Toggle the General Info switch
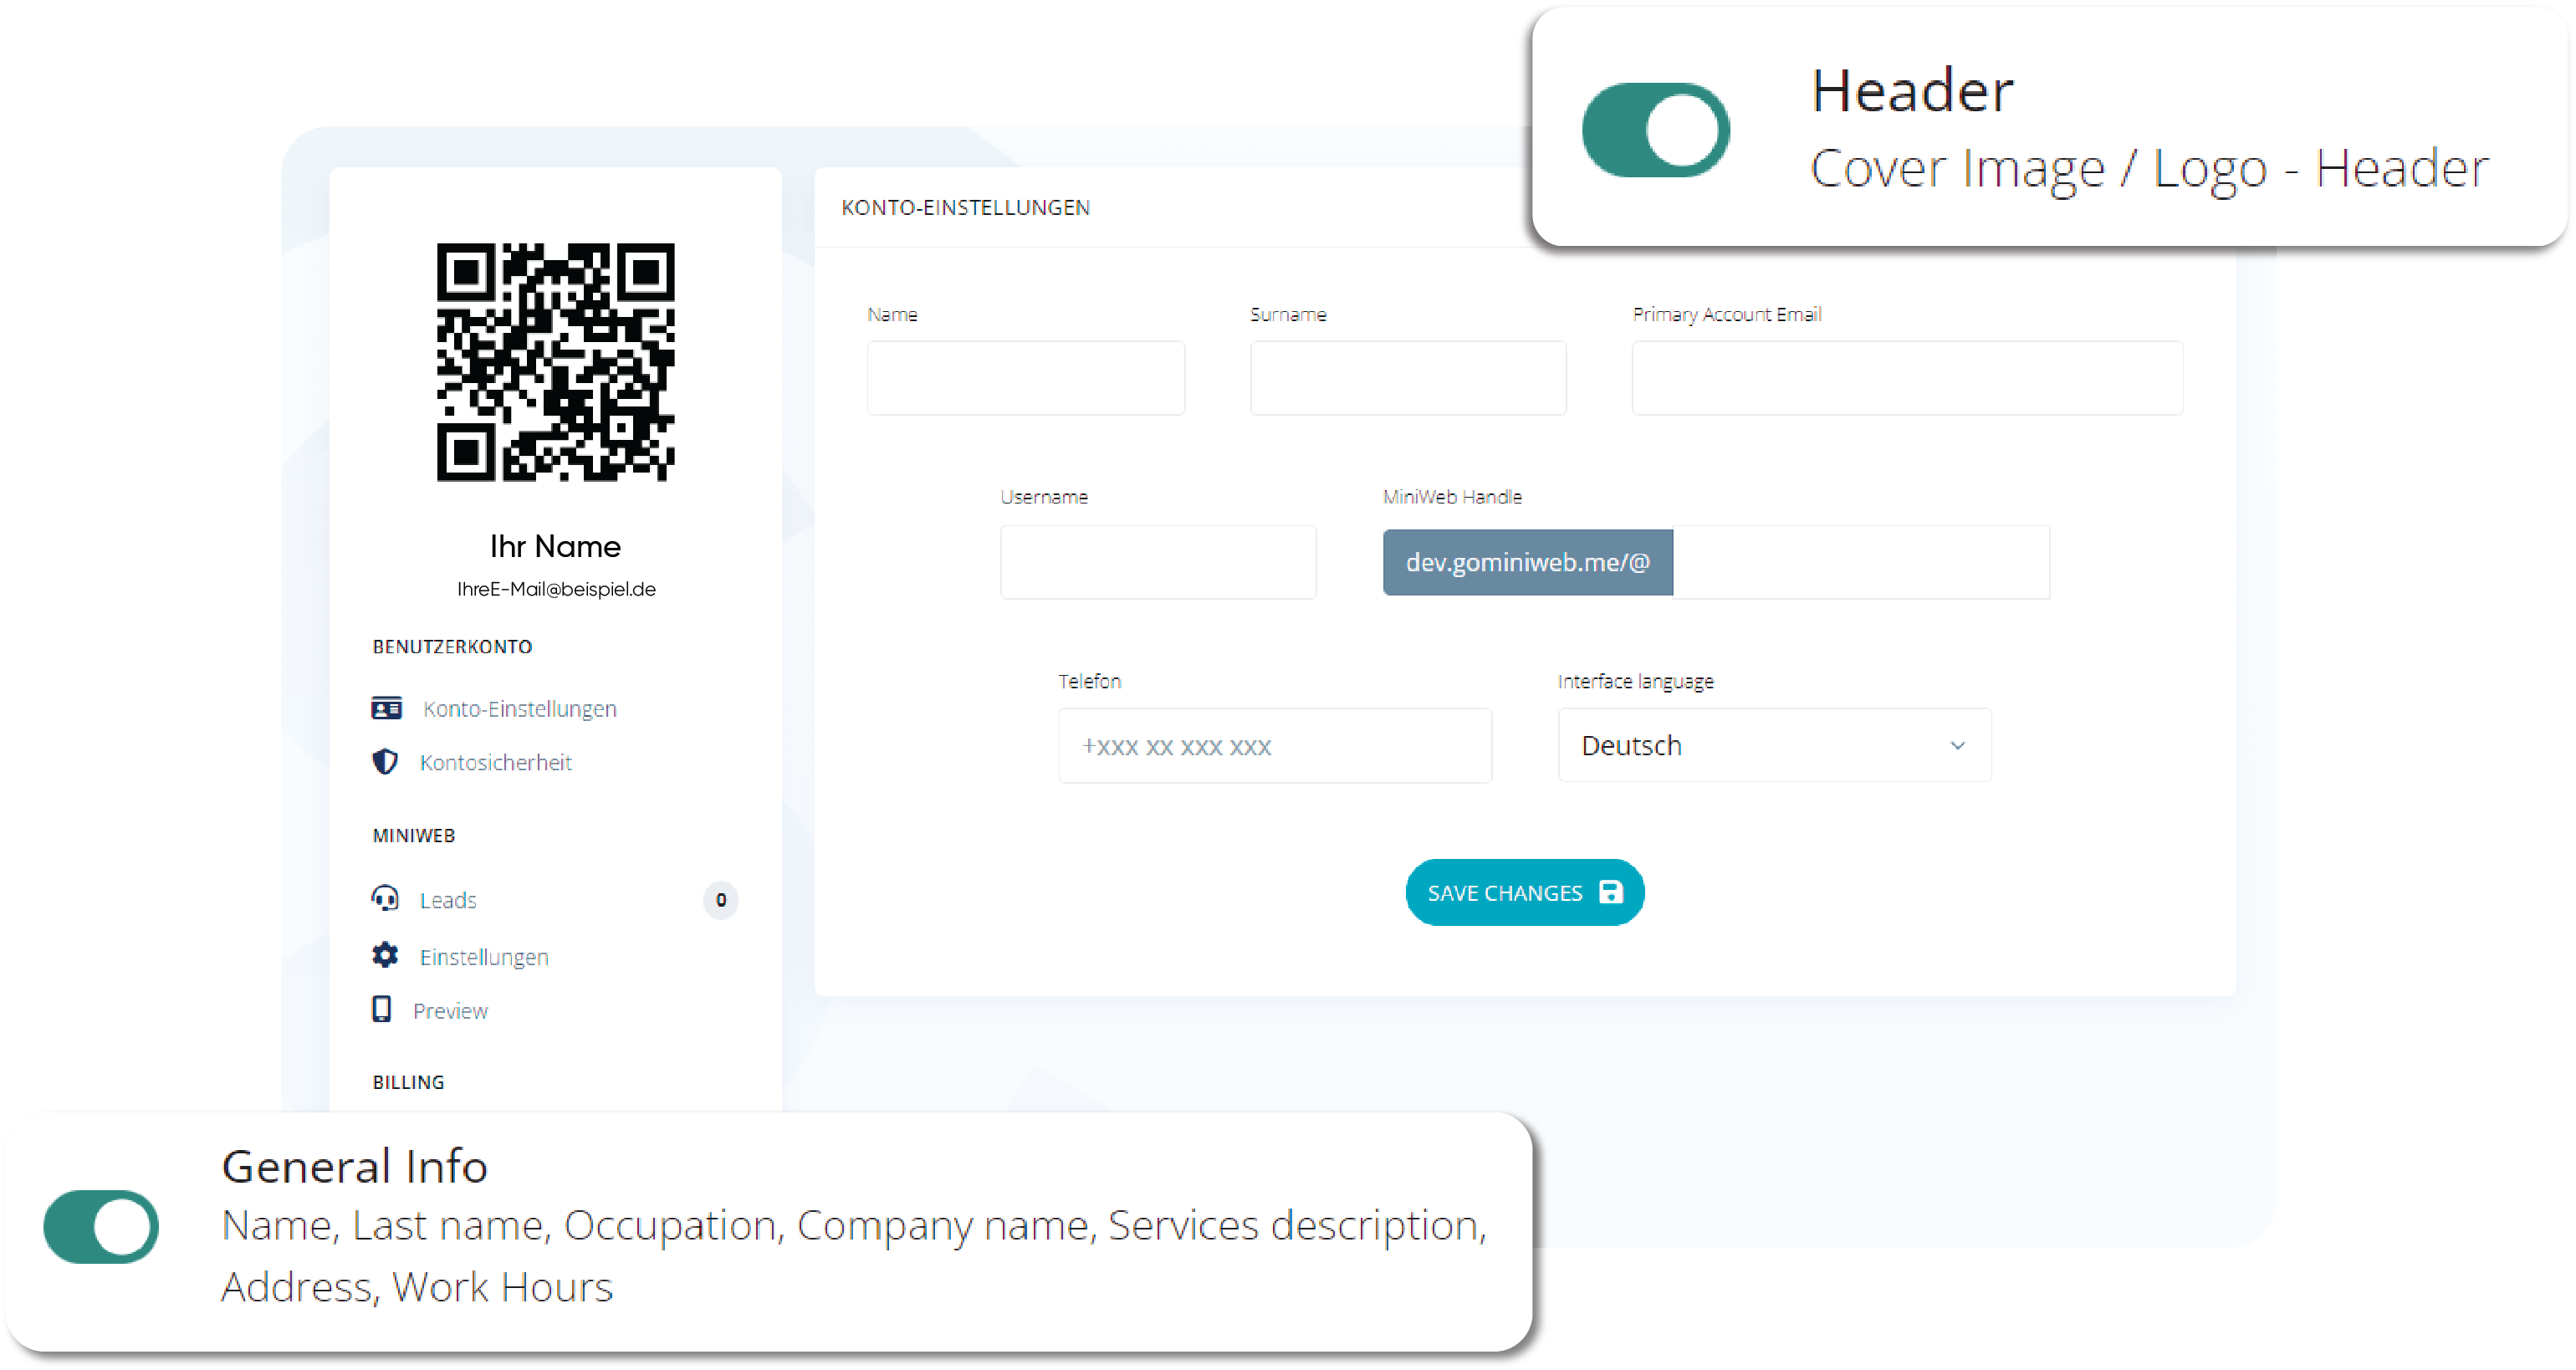 (x=101, y=1226)
